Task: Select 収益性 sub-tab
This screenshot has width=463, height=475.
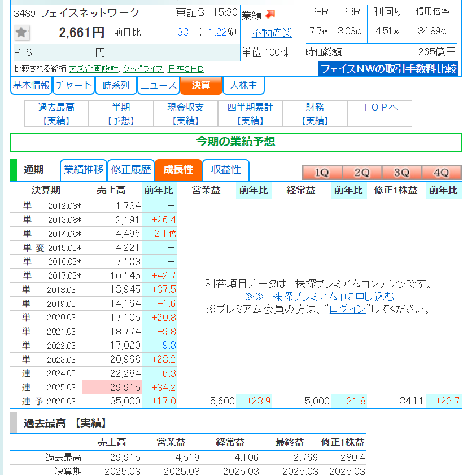Action: pyautogui.click(x=226, y=170)
